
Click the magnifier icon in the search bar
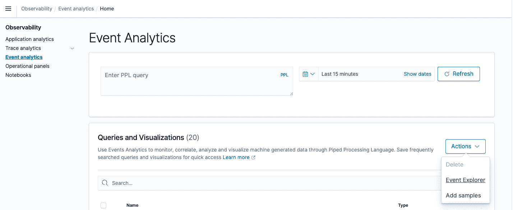tap(105, 183)
